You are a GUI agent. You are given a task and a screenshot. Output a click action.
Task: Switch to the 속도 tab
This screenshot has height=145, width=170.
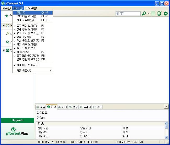pos(97,107)
